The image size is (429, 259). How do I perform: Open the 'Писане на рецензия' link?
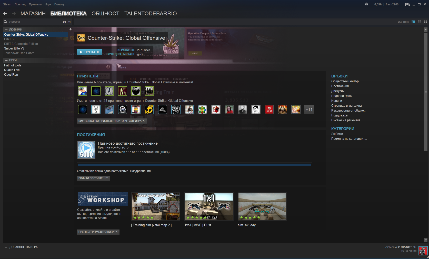(346, 120)
